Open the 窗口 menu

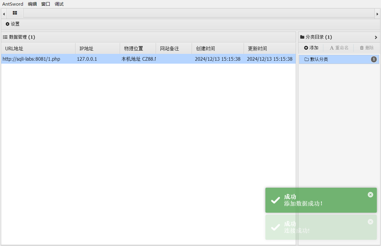click(x=46, y=4)
